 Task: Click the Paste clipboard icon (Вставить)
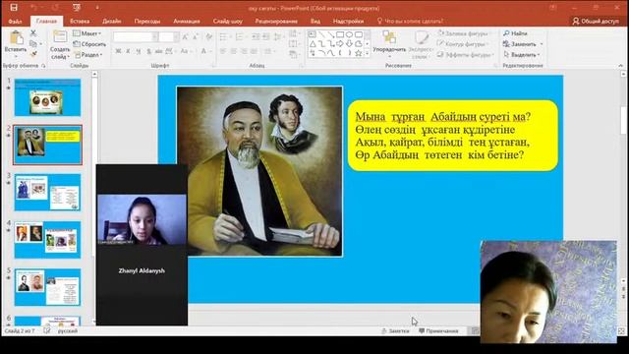tap(16, 38)
